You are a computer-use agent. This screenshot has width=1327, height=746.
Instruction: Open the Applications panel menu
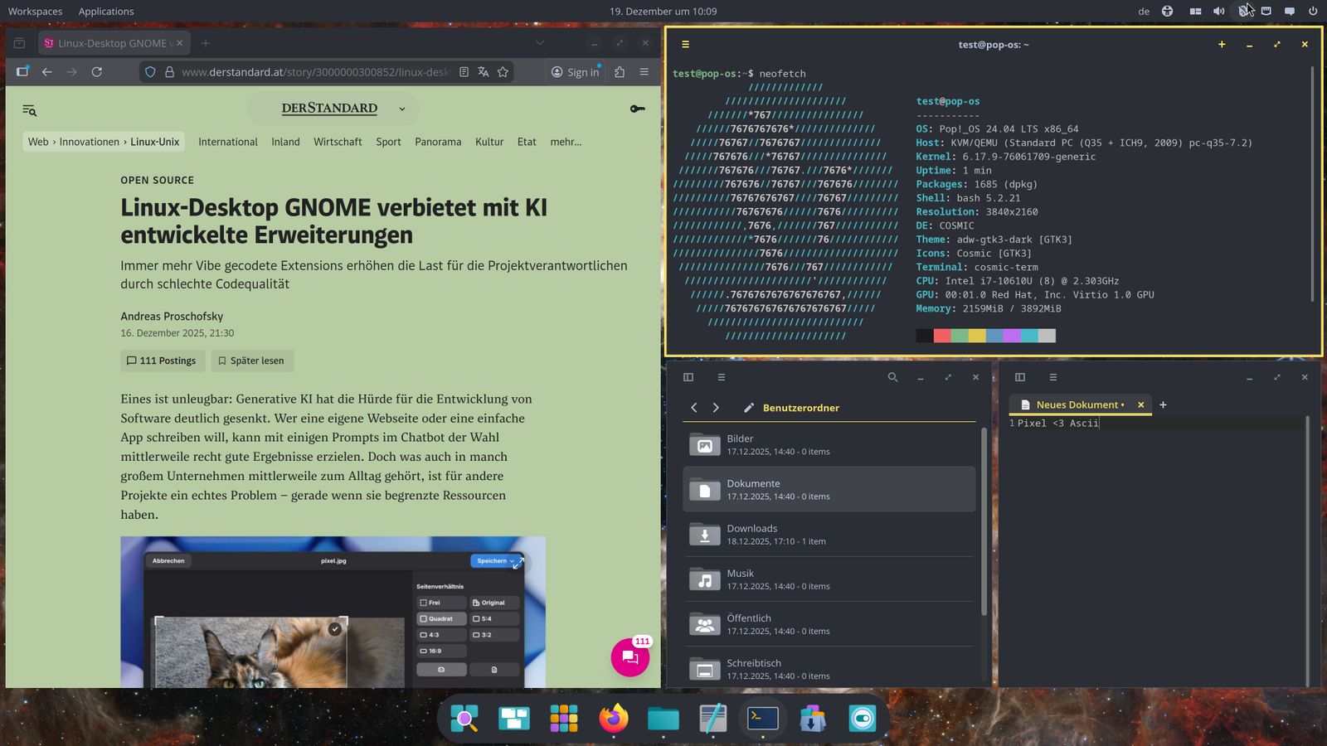coord(106,12)
